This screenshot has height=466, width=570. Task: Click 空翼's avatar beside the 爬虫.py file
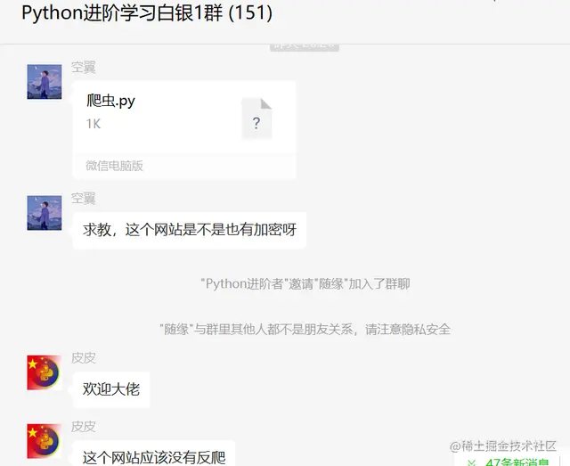pyautogui.click(x=45, y=82)
